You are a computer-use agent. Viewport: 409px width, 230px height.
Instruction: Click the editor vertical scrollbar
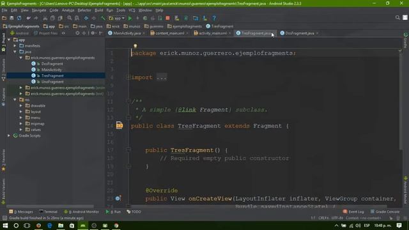click(401, 100)
